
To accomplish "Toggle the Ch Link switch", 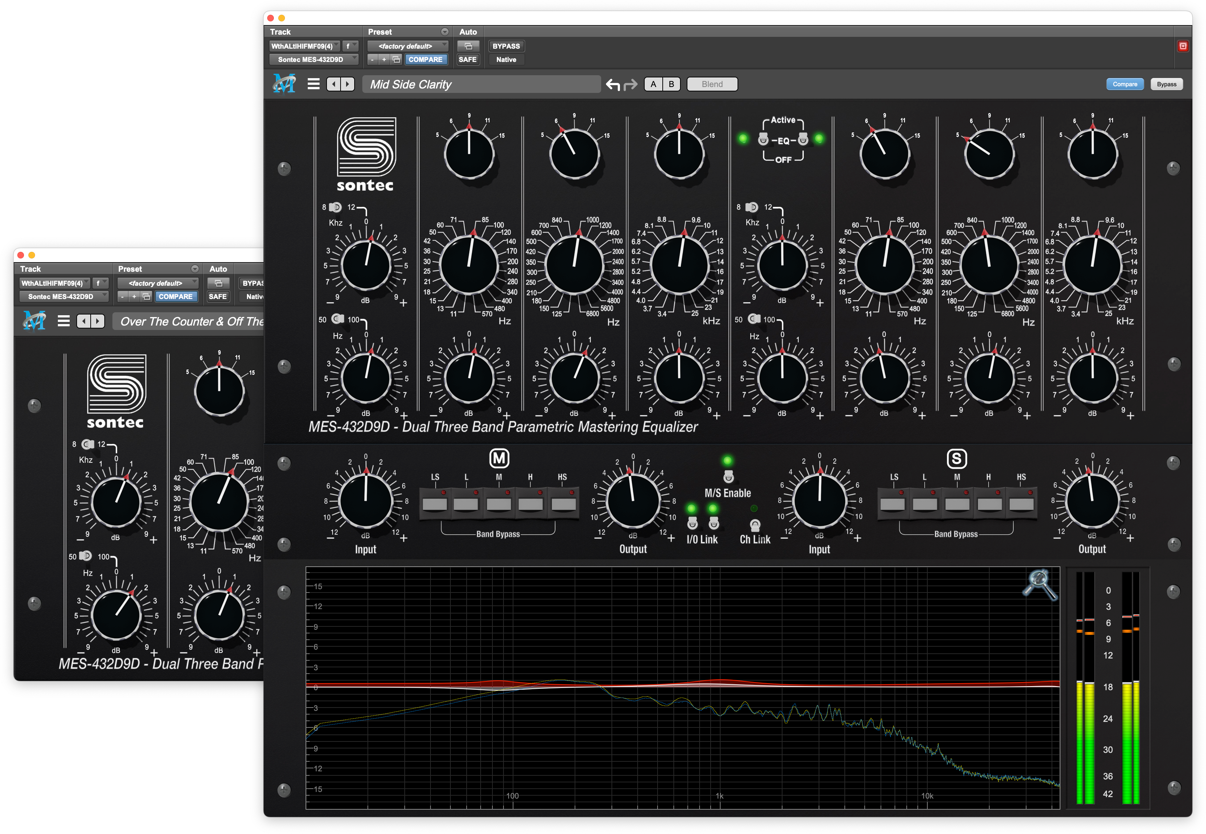I will 755,524.
